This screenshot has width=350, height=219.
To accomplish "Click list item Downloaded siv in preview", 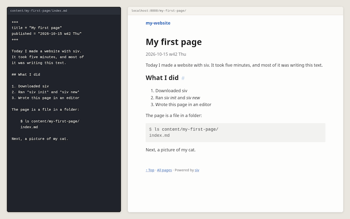I will pos(171,91).
